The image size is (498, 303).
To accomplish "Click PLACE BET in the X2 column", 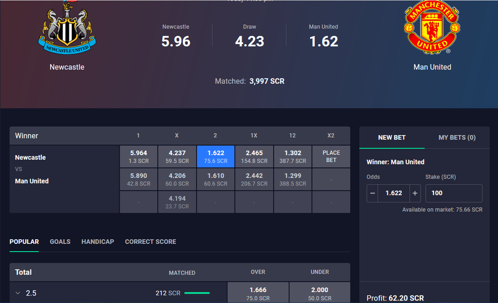I will coord(331,156).
